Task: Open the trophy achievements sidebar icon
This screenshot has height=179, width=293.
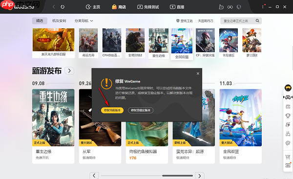Action: click(x=288, y=116)
